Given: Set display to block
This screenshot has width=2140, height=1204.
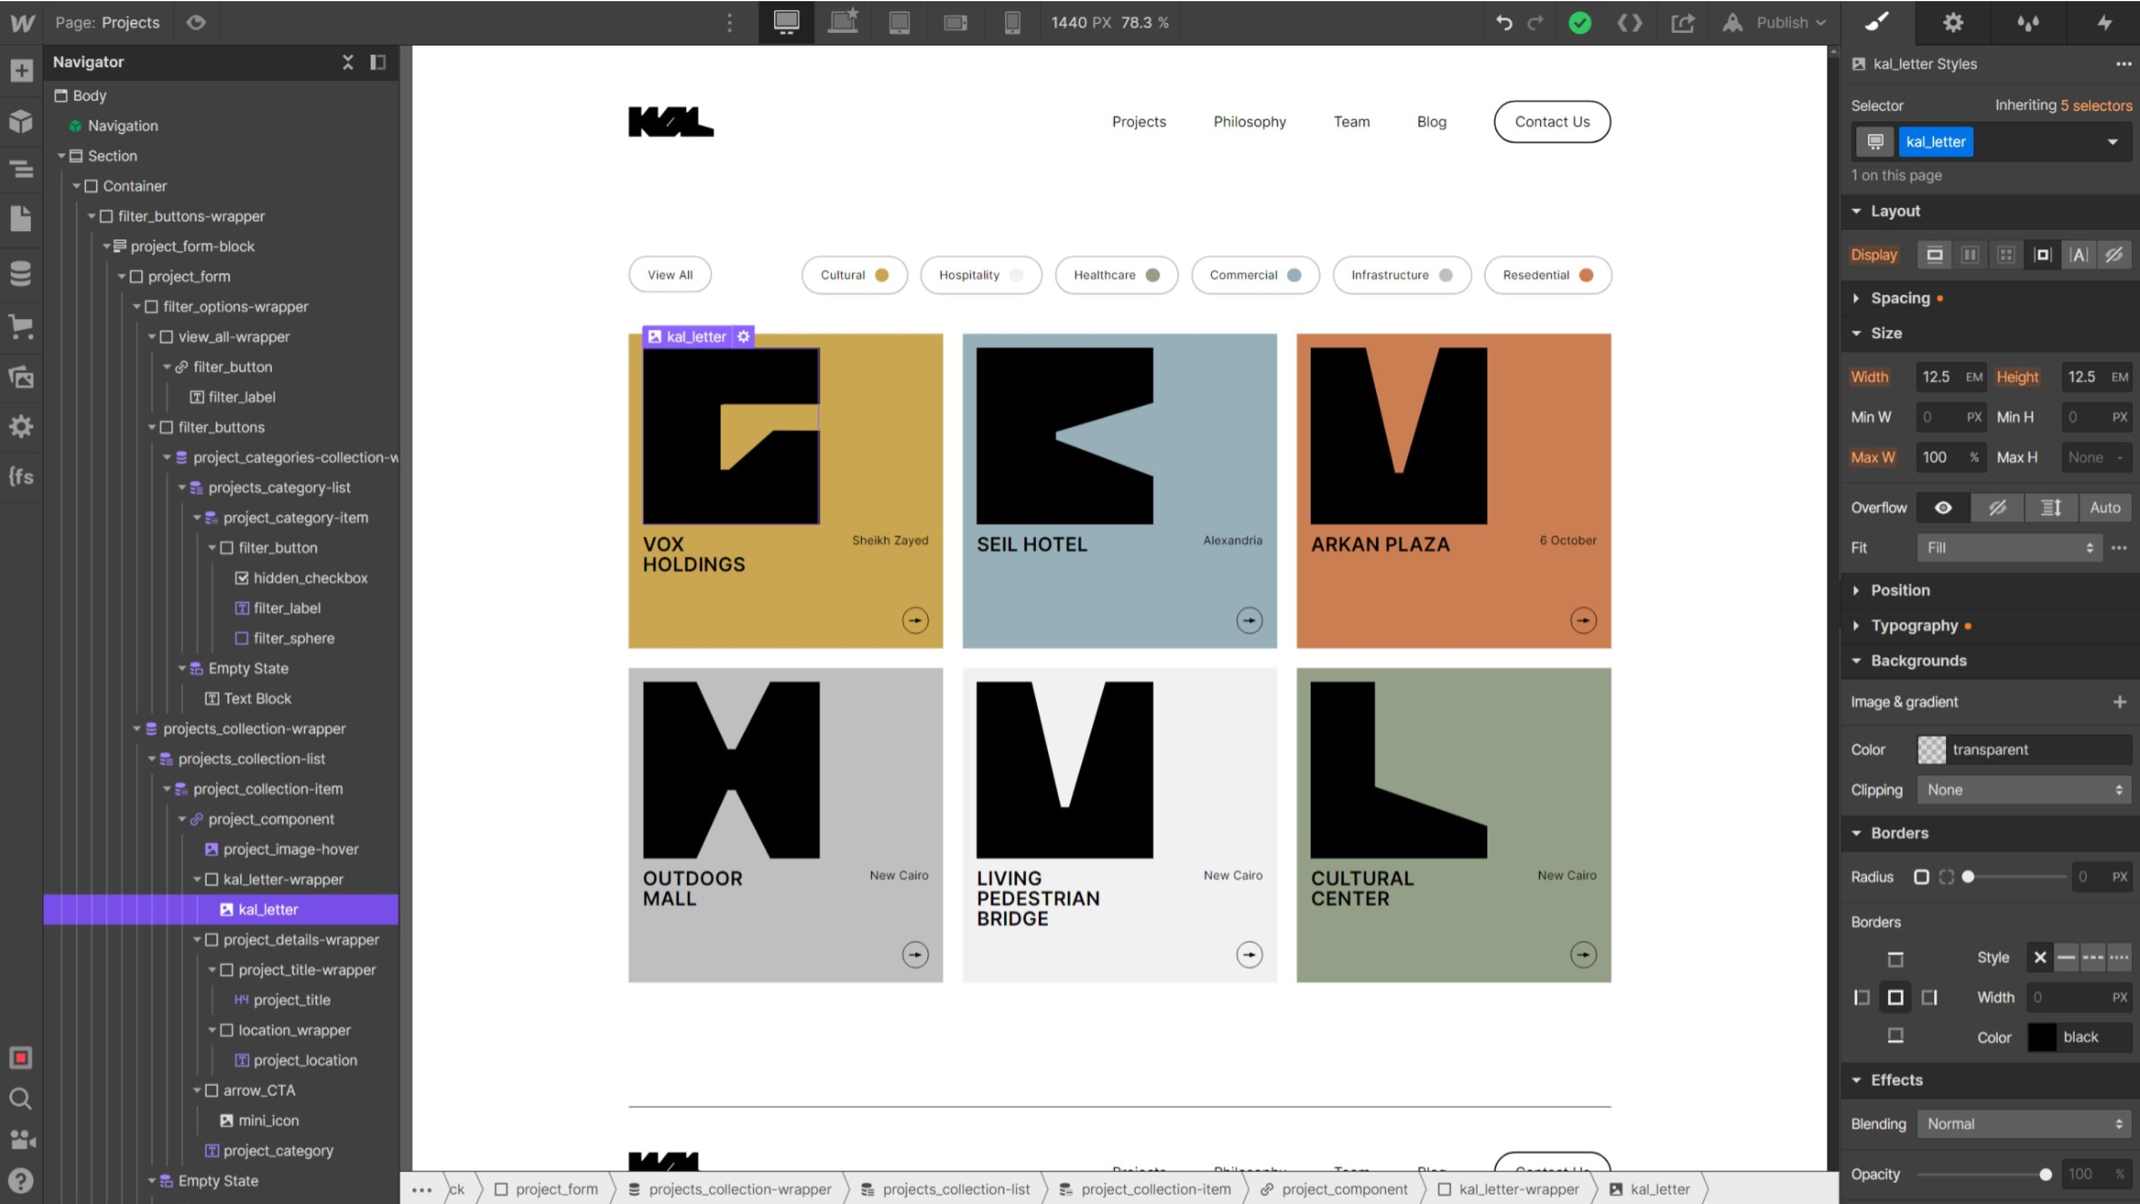Looking at the screenshot, I should (1935, 255).
